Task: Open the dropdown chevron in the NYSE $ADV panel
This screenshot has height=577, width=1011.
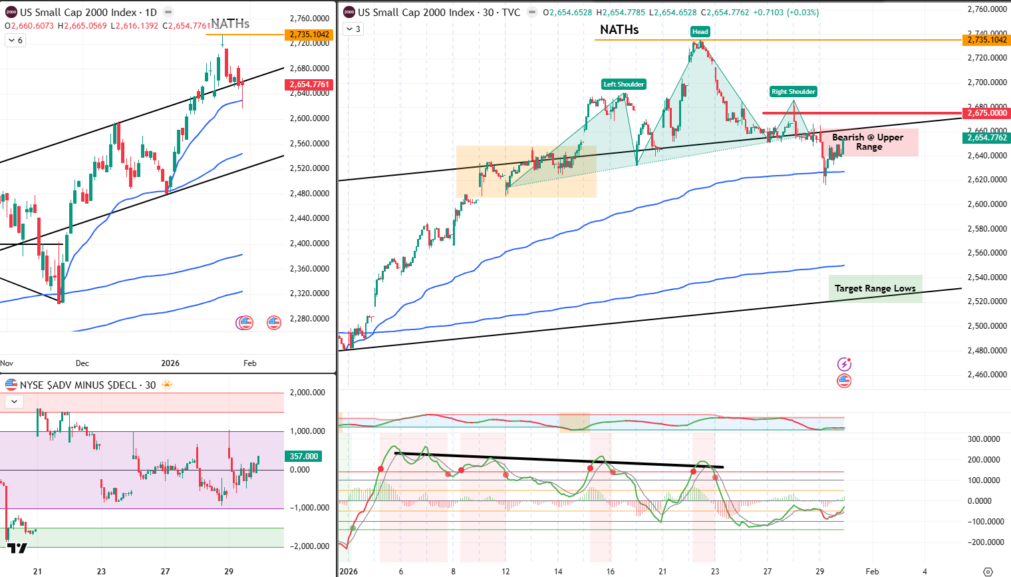Action: coord(13,401)
